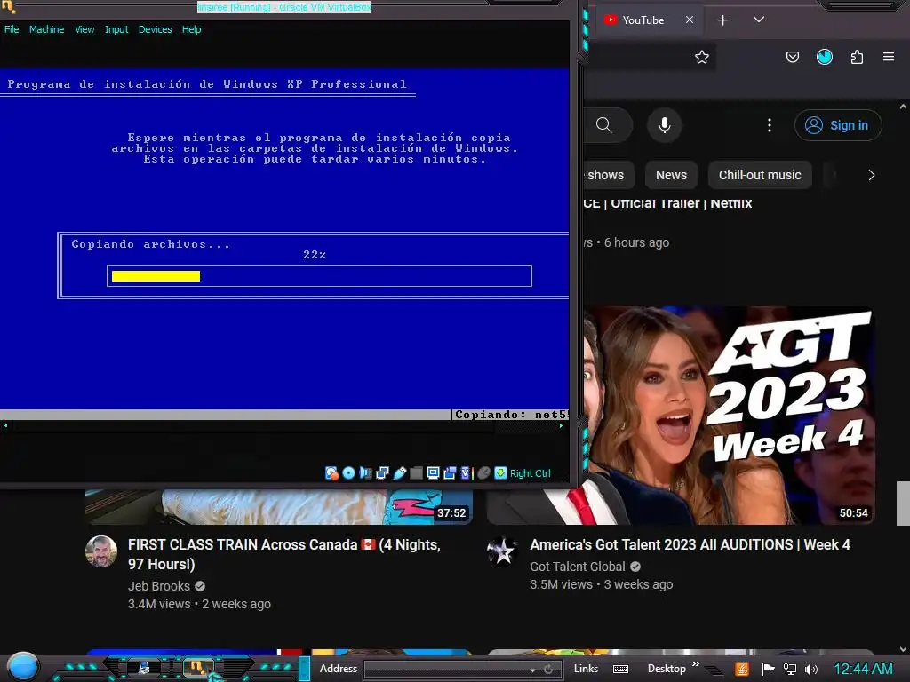Click the computer taskbar button icon

pyautogui.click(x=143, y=668)
